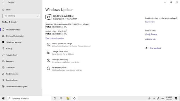180x101 pixels.
Task: Open Home in Settings sidebar
Action: click(x=9, y=10)
